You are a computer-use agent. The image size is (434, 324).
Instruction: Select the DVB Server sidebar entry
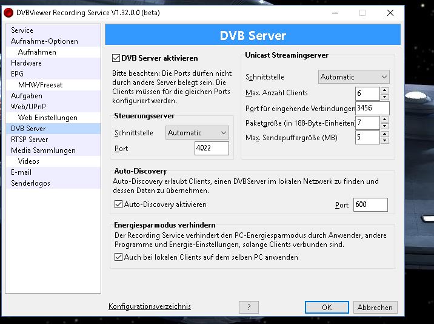pyautogui.click(x=53, y=129)
